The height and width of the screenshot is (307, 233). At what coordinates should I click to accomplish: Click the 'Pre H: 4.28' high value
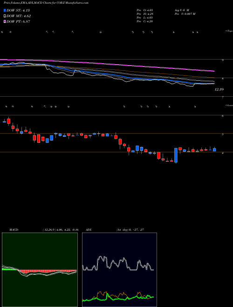tap(145, 14)
